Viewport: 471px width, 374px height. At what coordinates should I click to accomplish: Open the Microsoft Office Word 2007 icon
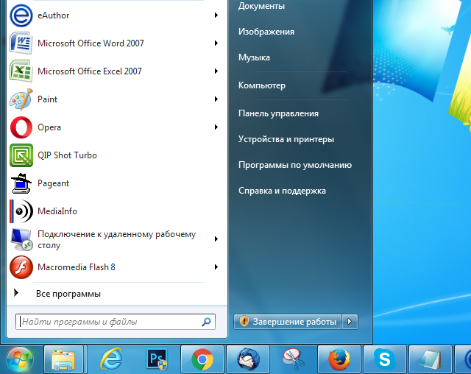21,43
